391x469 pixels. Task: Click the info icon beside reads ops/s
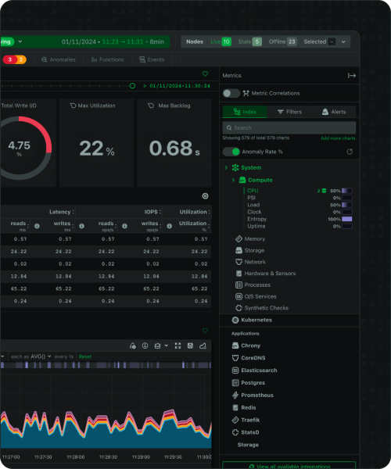tap(124, 226)
